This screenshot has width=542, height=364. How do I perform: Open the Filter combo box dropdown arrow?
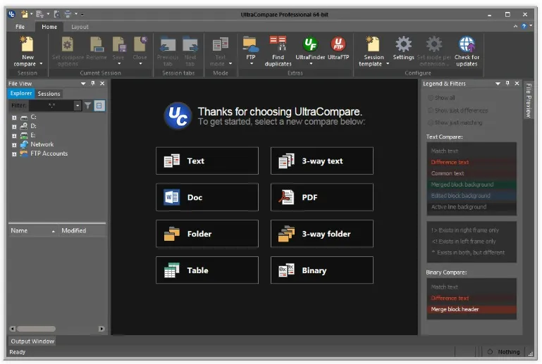tap(78, 106)
